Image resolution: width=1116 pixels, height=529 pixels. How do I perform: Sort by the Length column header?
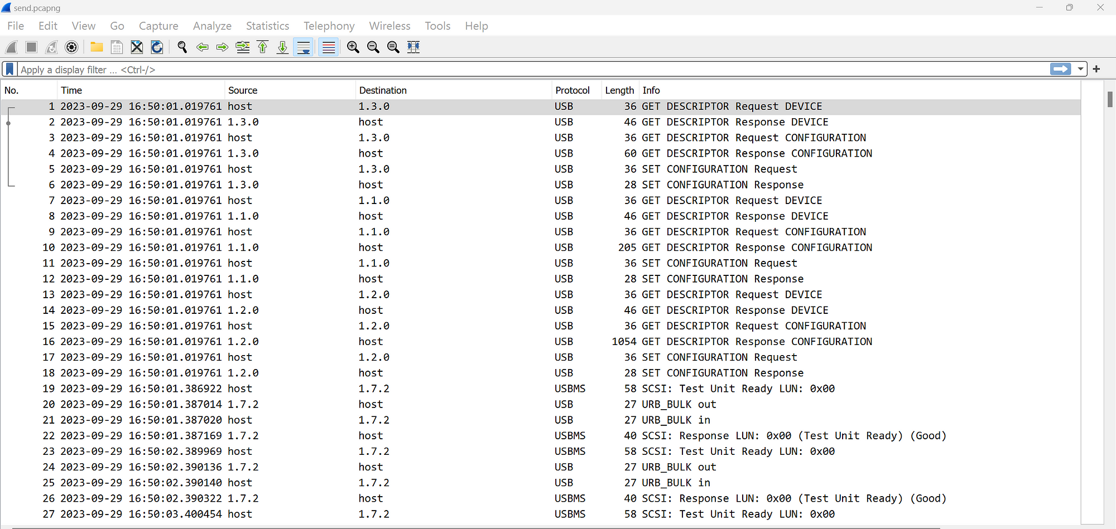pos(620,90)
